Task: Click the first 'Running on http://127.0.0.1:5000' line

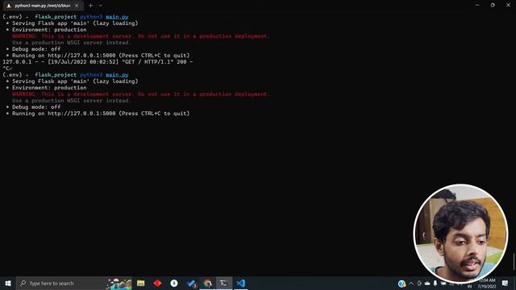Action: click(x=98, y=56)
